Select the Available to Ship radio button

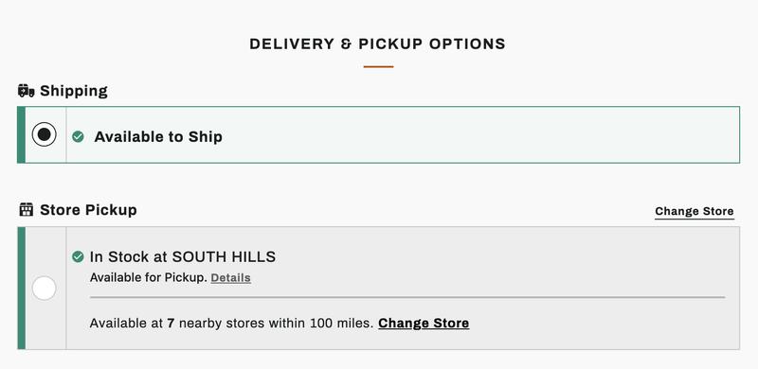(44, 134)
